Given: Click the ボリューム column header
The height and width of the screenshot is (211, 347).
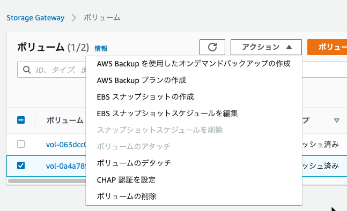Looking at the screenshot, I should tap(65, 120).
